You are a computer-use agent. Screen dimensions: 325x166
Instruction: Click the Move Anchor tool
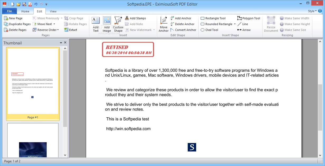coord(164,24)
